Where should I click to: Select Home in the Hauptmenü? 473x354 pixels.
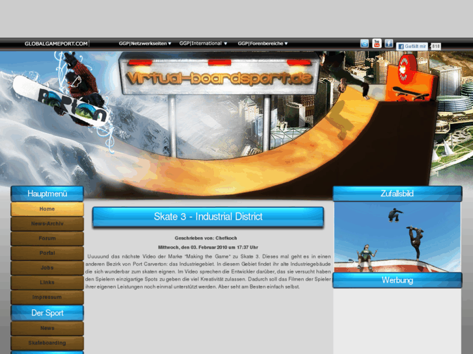coord(47,209)
